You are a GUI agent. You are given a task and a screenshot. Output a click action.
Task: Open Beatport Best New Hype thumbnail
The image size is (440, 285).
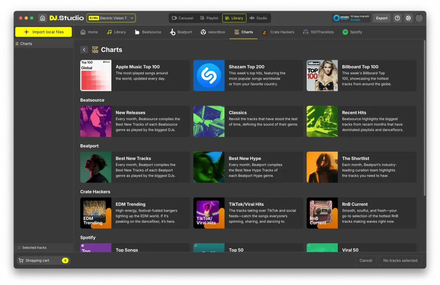[209, 167]
